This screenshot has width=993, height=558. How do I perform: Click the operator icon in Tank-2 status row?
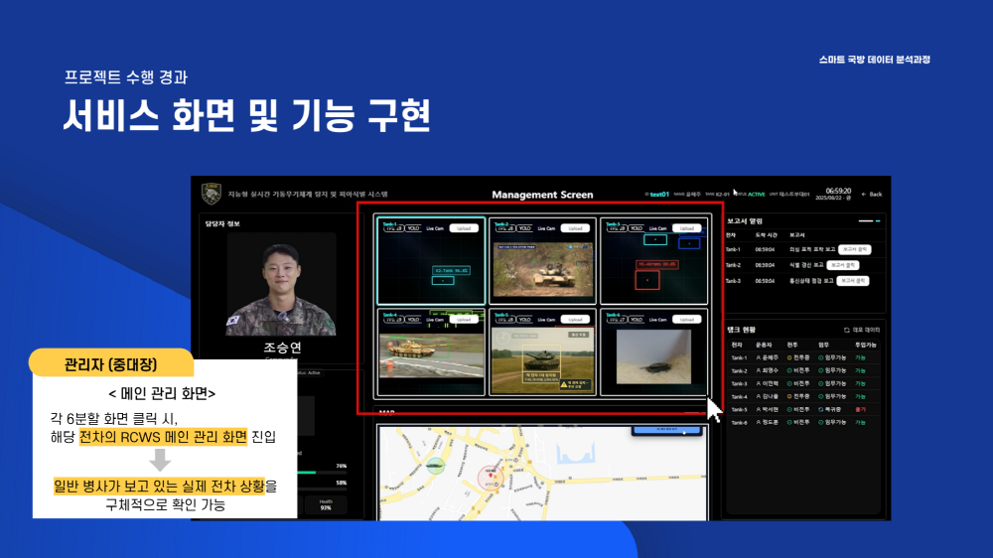(758, 370)
